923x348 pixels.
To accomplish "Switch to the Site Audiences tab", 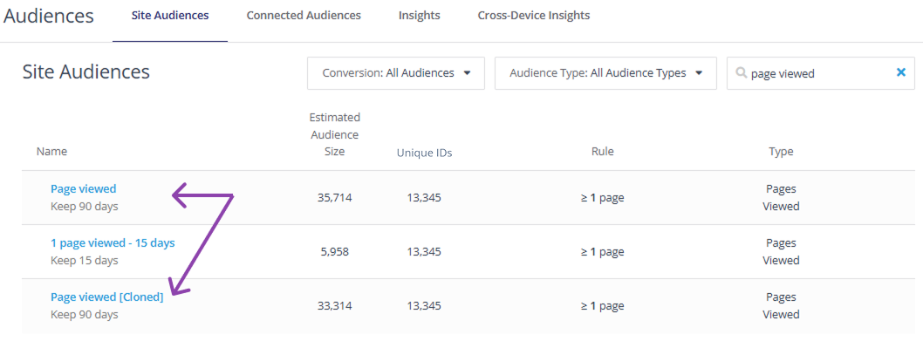I will coord(170,16).
